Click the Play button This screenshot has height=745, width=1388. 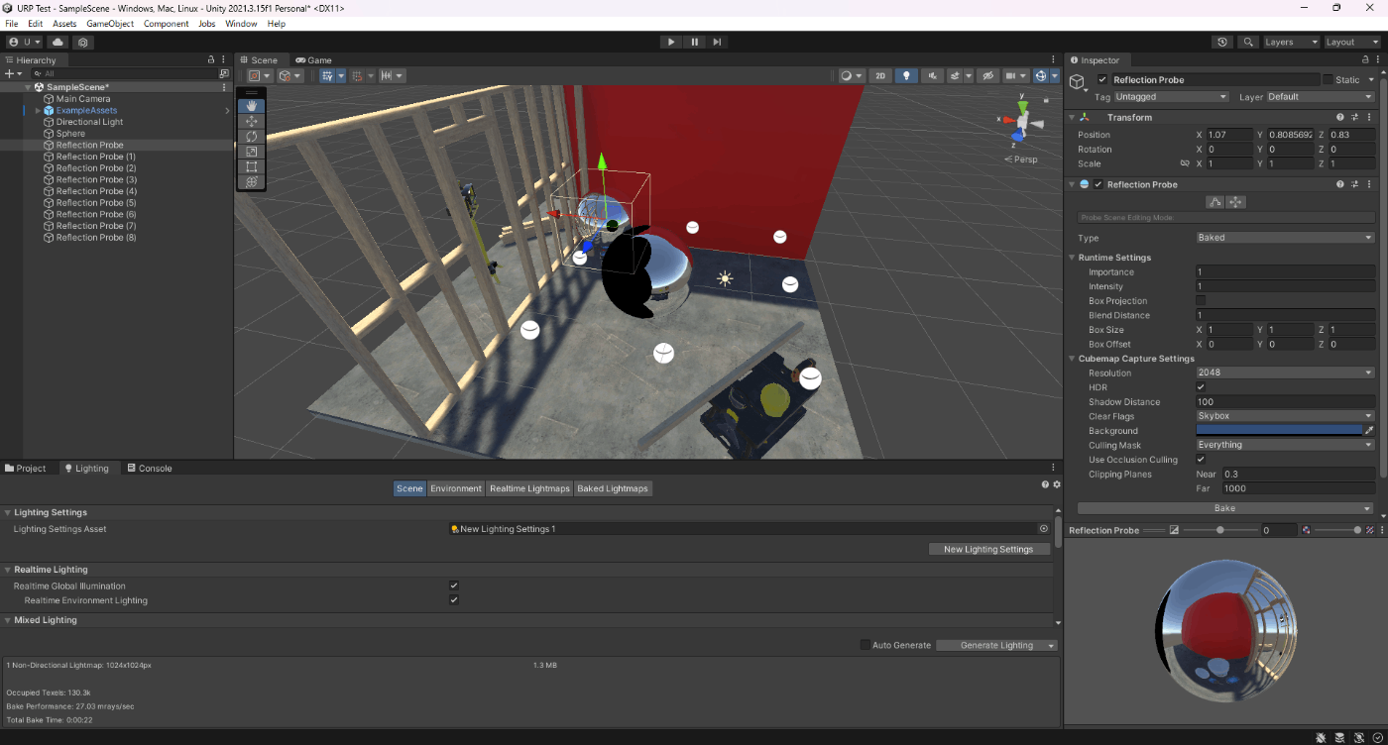tap(671, 42)
